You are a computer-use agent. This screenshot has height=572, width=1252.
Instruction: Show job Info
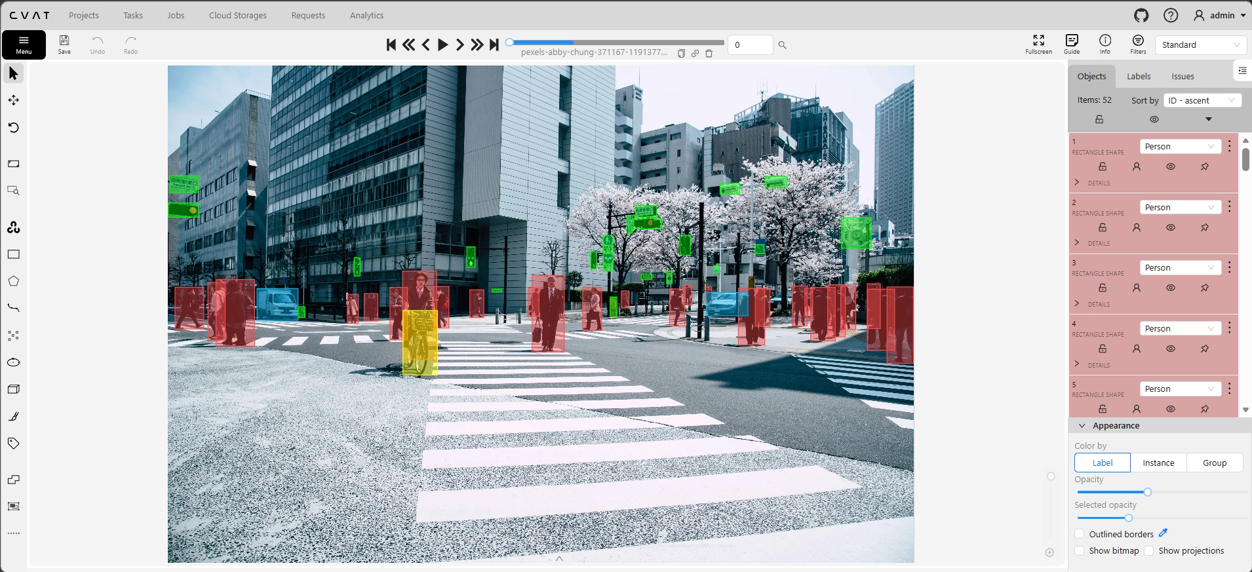coord(1105,45)
